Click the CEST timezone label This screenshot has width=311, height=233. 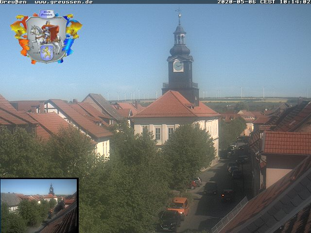click(268, 2)
